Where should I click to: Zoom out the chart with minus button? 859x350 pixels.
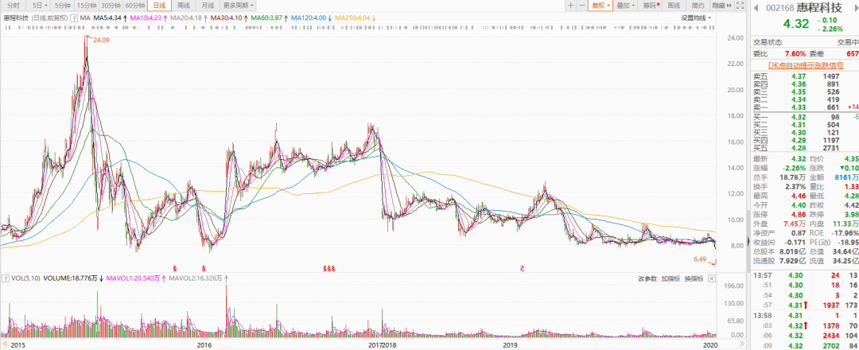pos(581,6)
